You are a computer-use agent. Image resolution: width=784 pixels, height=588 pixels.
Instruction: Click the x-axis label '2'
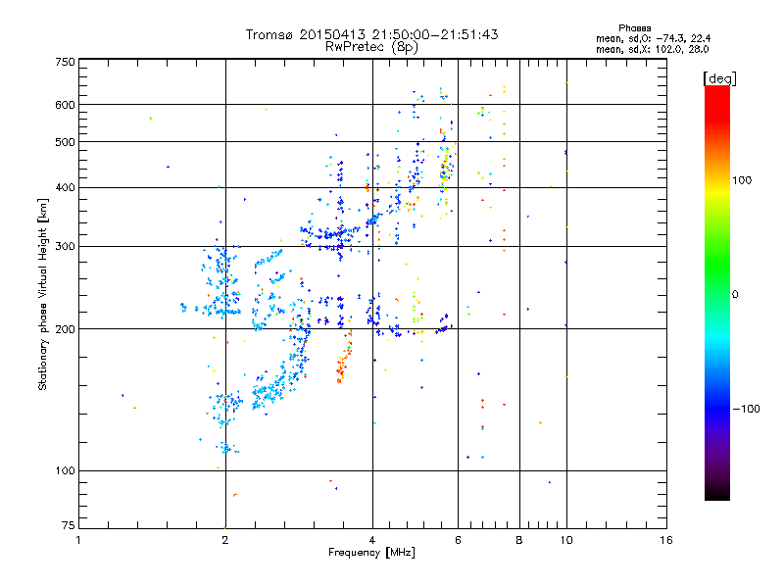point(225,540)
